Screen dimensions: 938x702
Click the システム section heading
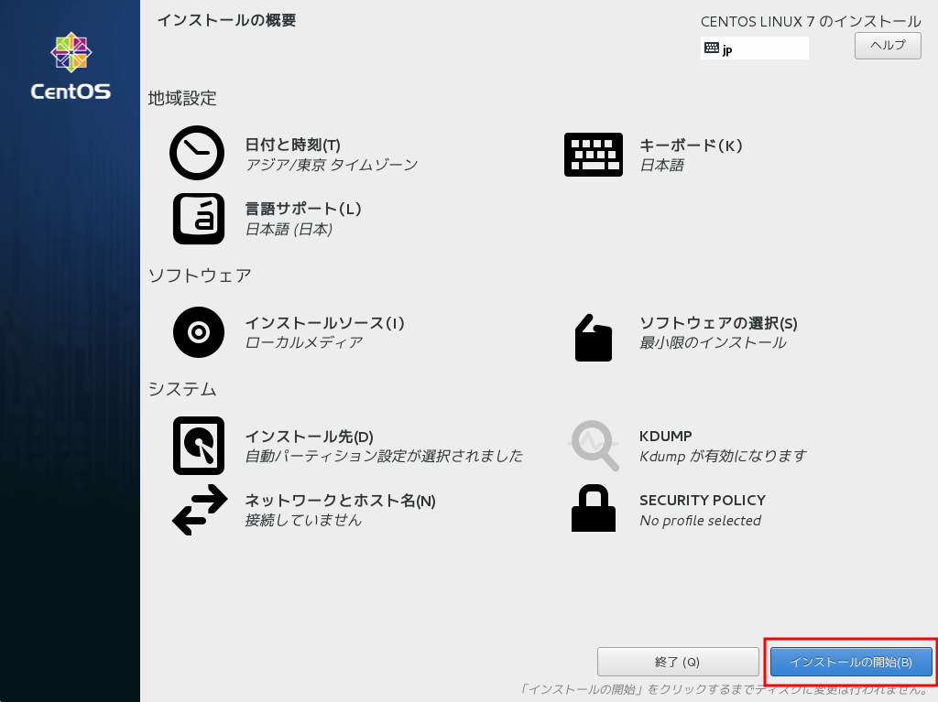click(182, 389)
